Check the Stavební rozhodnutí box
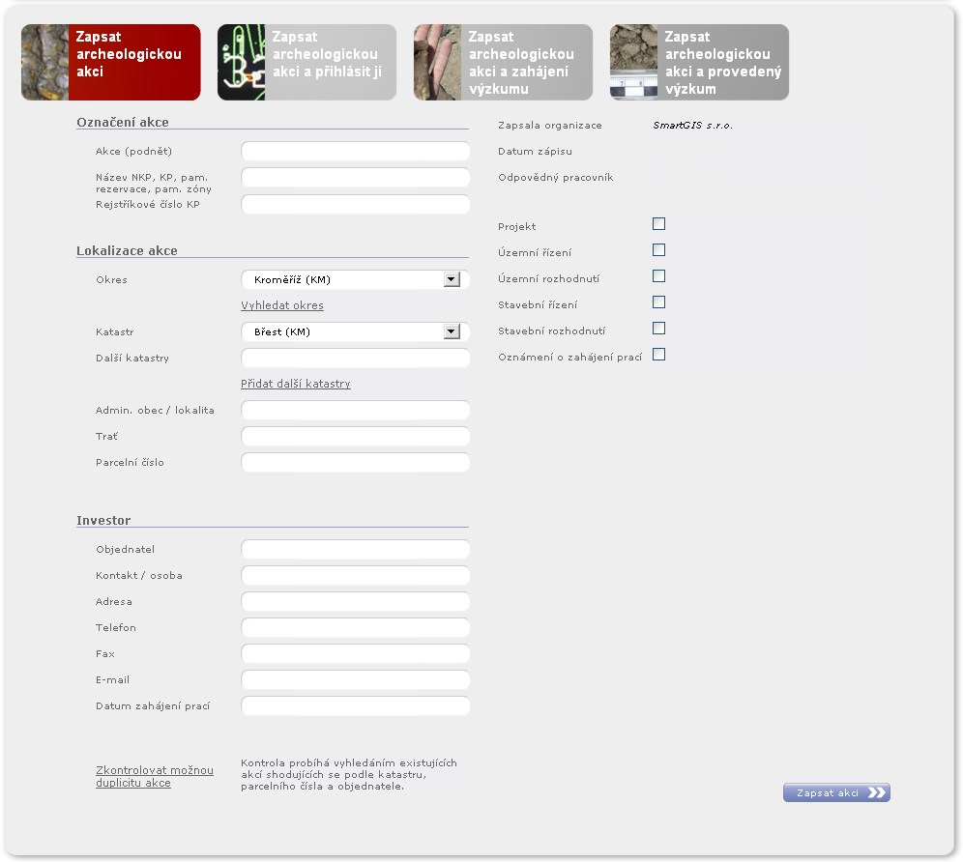This screenshot has width=963, height=862. 659,329
